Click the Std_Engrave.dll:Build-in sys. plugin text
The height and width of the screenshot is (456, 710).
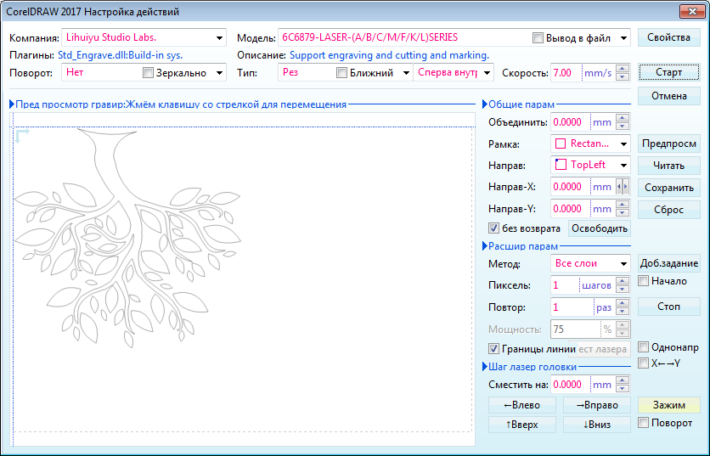[120, 55]
